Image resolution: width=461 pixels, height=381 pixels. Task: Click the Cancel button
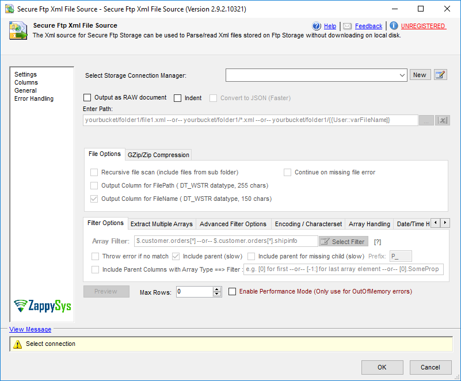tap(430, 367)
